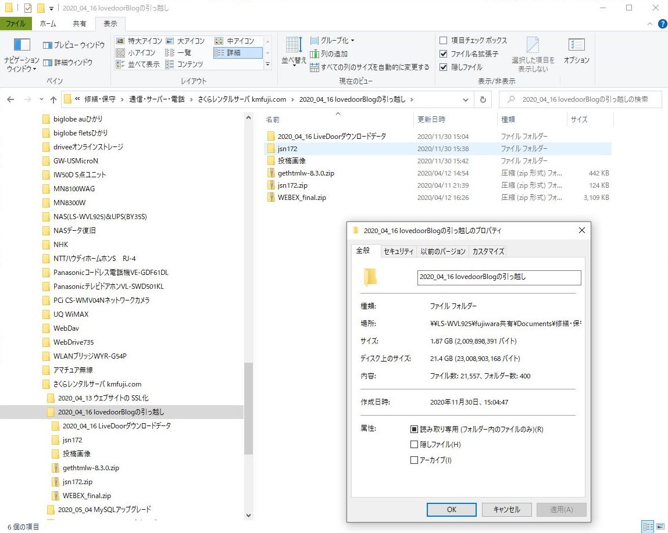
Task: Open the 並べ替え sort menu
Action: pyautogui.click(x=294, y=51)
